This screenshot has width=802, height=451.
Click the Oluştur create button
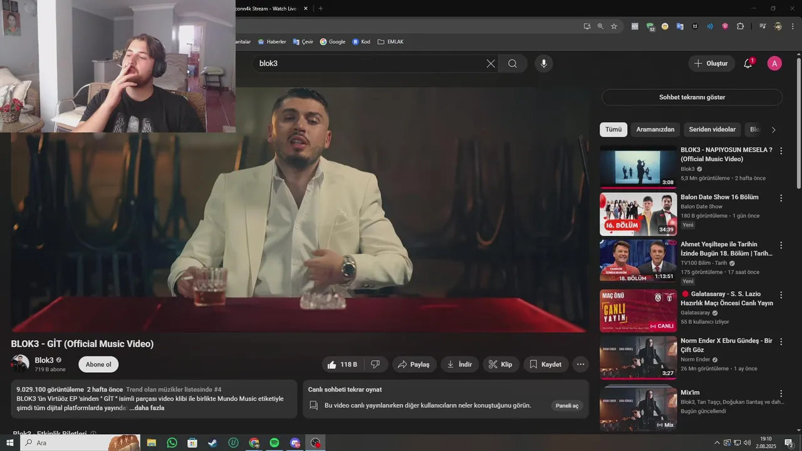coord(711,63)
